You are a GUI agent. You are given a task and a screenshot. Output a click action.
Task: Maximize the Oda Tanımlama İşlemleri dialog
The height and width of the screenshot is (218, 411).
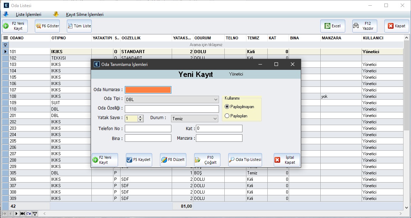(x=276, y=64)
